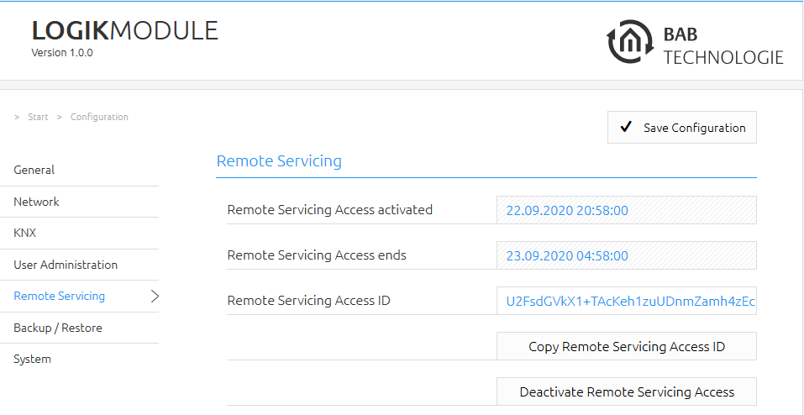
Task: Click the LOGIKMODULE title
Action: tap(125, 31)
